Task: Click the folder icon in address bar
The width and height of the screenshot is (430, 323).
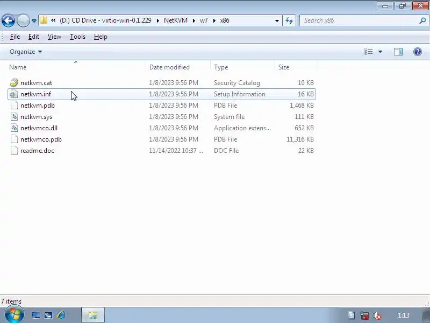Action: pos(44,20)
